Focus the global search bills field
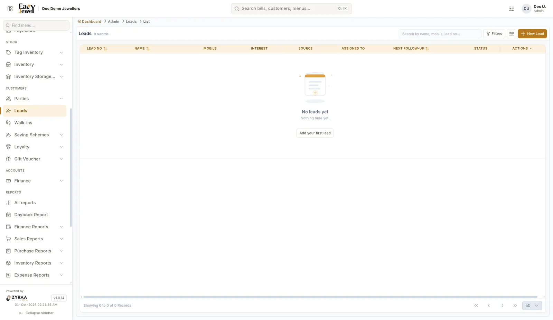This screenshot has width=553, height=320. (x=291, y=9)
